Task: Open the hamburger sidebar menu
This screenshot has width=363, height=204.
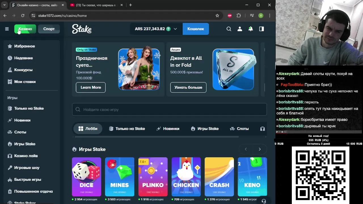Action: [7, 29]
